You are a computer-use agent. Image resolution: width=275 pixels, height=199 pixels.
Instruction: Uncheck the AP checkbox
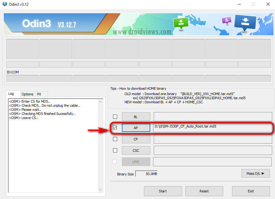pos(115,128)
